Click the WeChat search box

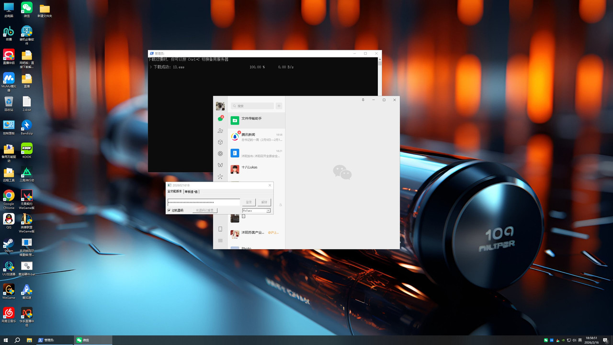tap(252, 106)
